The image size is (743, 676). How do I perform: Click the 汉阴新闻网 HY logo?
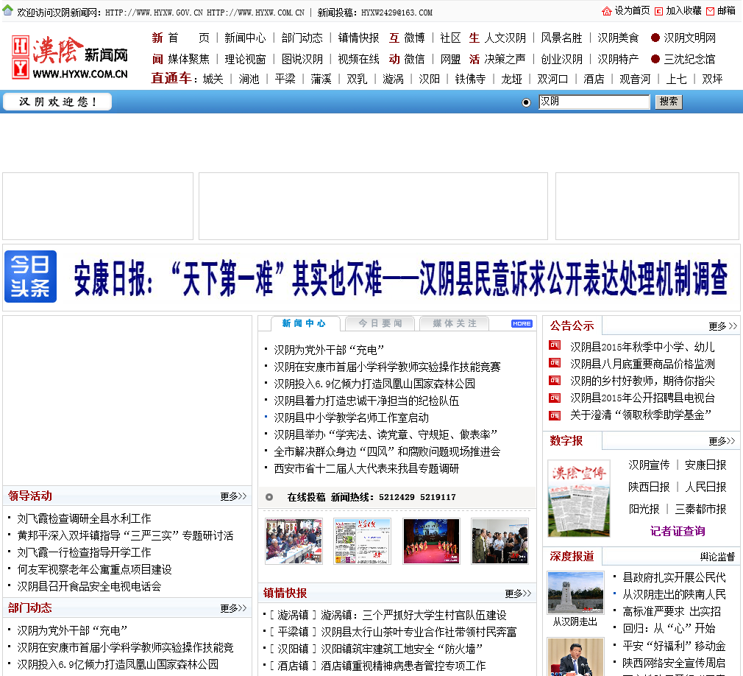click(x=70, y=57)
